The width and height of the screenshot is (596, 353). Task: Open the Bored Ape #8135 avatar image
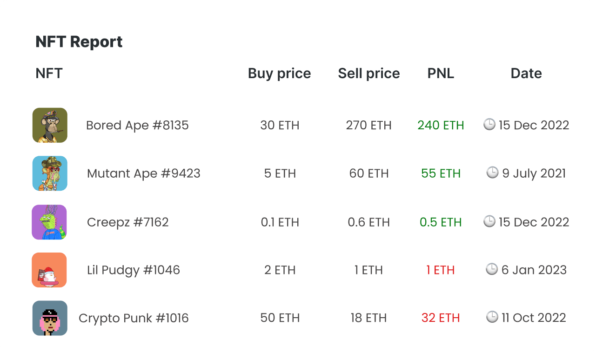click(50, 125)
